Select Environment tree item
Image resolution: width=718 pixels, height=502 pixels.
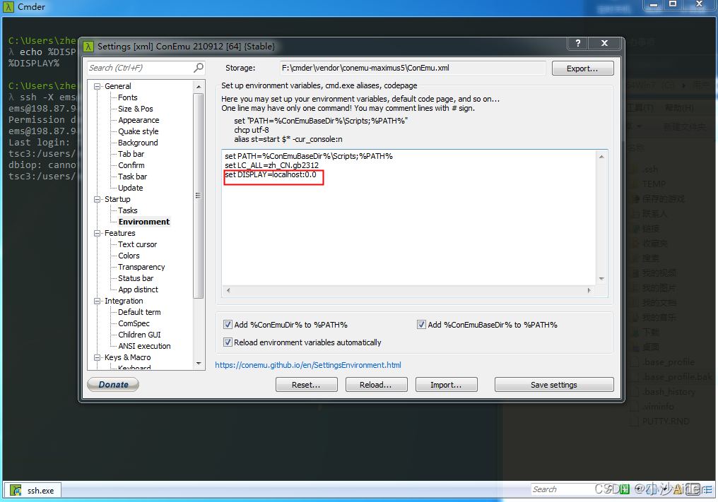143,222
